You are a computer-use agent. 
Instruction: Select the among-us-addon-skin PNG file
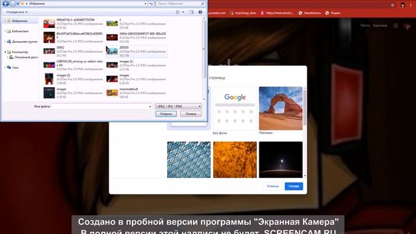tap(73, 65)
